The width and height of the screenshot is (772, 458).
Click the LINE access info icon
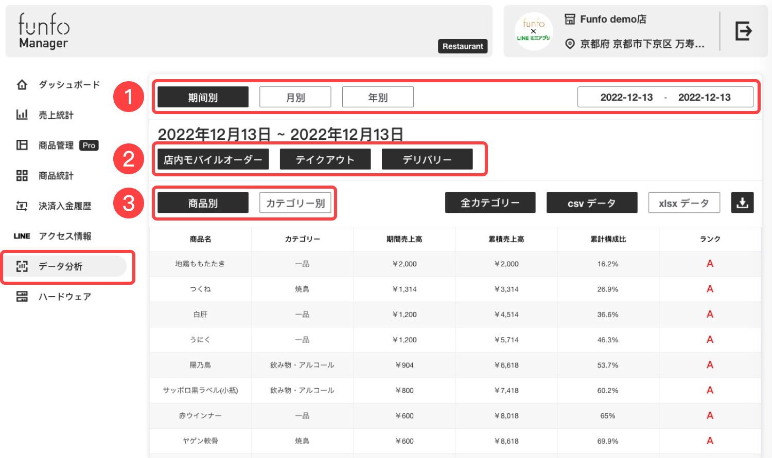pos(22,236)
